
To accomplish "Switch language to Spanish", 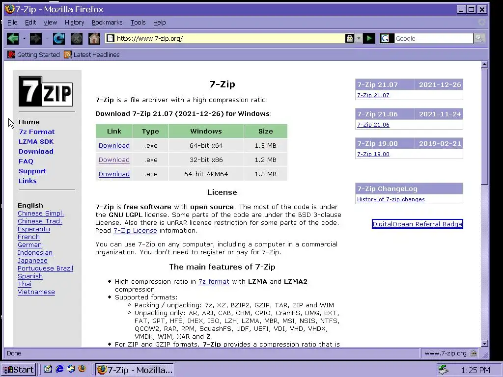I will click(x=30, y=276).
